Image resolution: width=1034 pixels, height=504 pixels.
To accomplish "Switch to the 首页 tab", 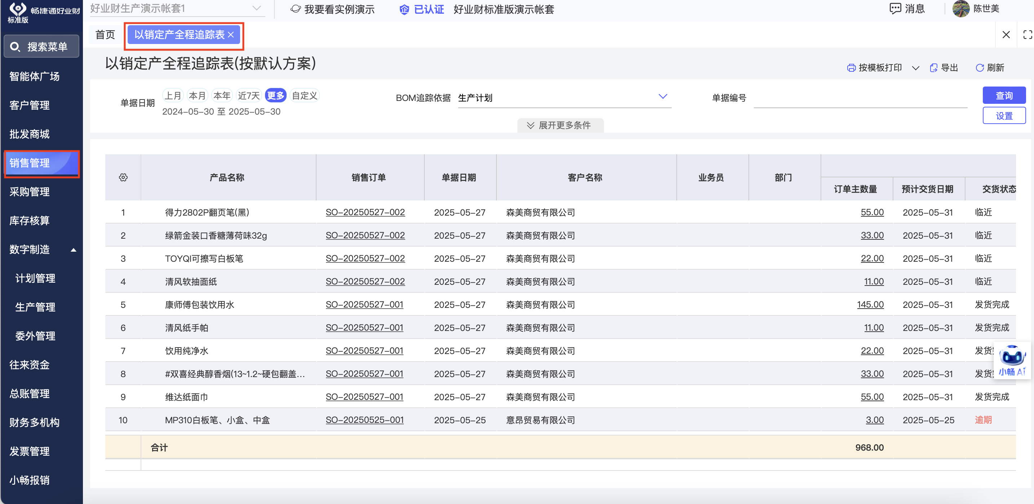I will click(x=105, y=35).
